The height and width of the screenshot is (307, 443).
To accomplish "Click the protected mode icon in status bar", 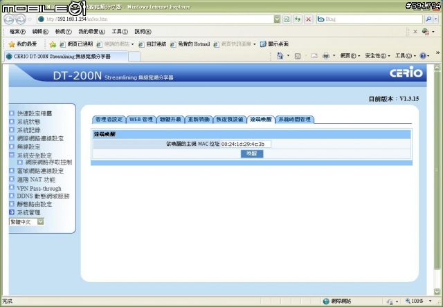I will (390, 301).
